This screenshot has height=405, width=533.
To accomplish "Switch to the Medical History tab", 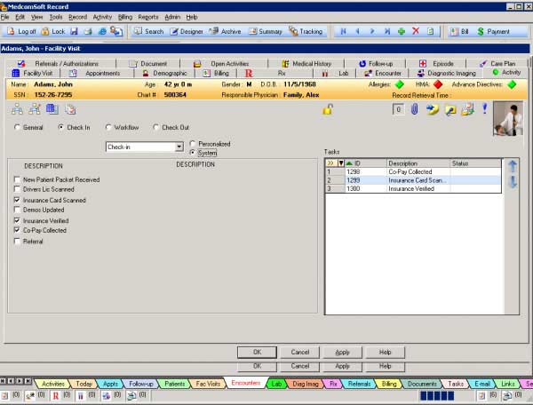I will (306, 64).
